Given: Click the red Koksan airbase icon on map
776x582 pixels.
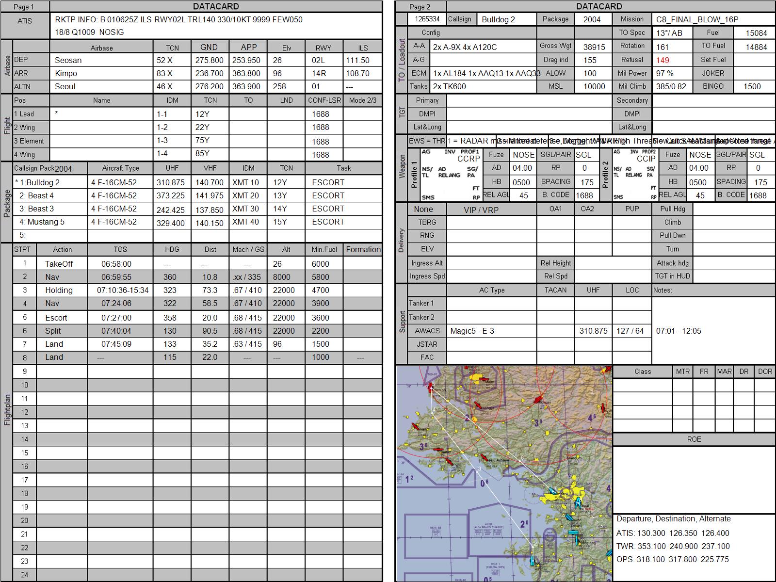Looking at the screenshot, I should [x=538, y=400].
